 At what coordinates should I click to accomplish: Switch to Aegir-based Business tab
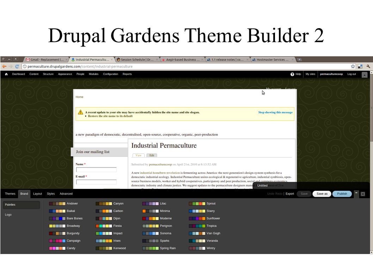pos(182,59)
